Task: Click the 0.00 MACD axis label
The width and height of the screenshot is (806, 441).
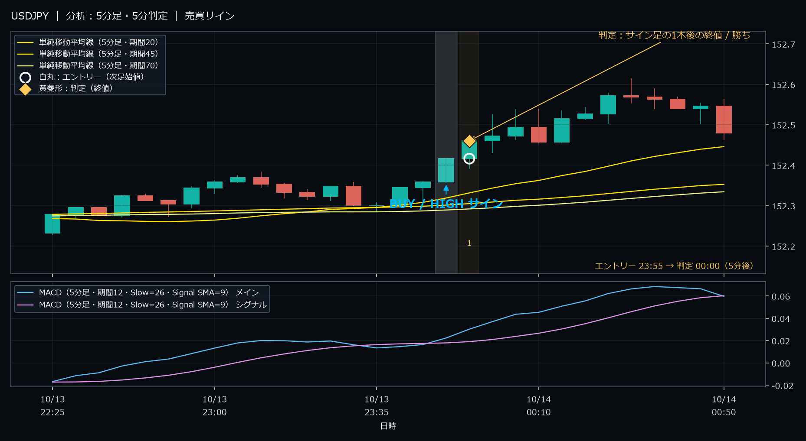Action: point(781,363)
